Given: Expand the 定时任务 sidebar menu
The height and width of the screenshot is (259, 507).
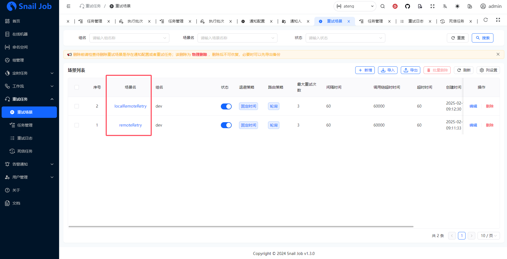Looking at the screenshot, I should [29, 73].
